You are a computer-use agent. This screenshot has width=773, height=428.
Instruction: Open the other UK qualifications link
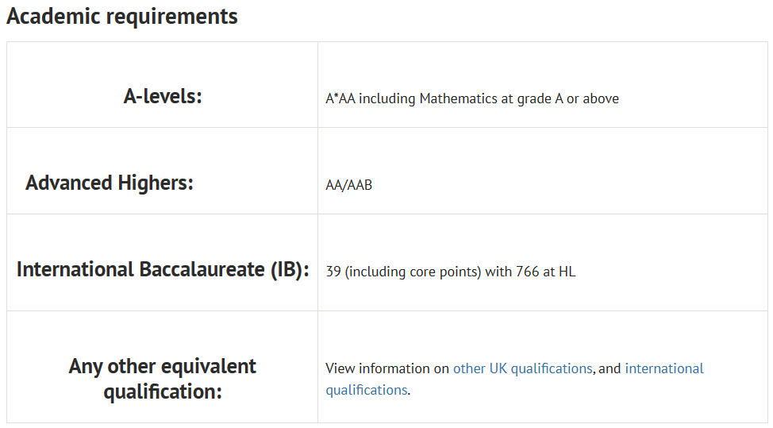(x=522, y=368)
